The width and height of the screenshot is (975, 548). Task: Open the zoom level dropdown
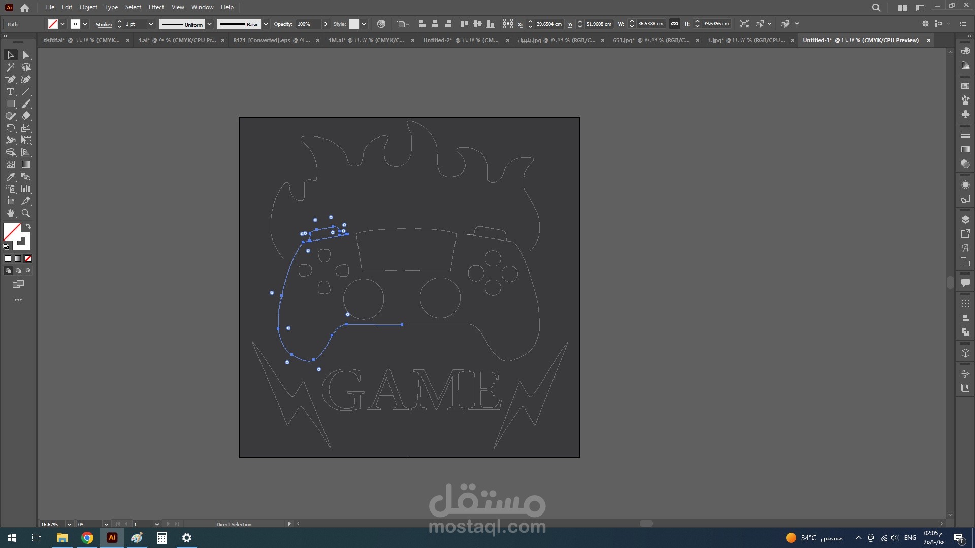point(69,524)
